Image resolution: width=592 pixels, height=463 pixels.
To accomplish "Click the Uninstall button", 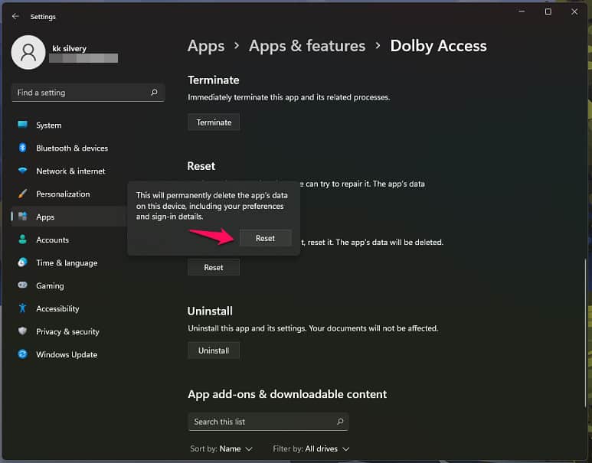I will pyautogui.click(x=214, y=351).
